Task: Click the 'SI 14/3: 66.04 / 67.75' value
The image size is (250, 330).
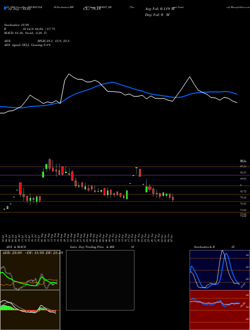Action: click(x=39, y=29)
